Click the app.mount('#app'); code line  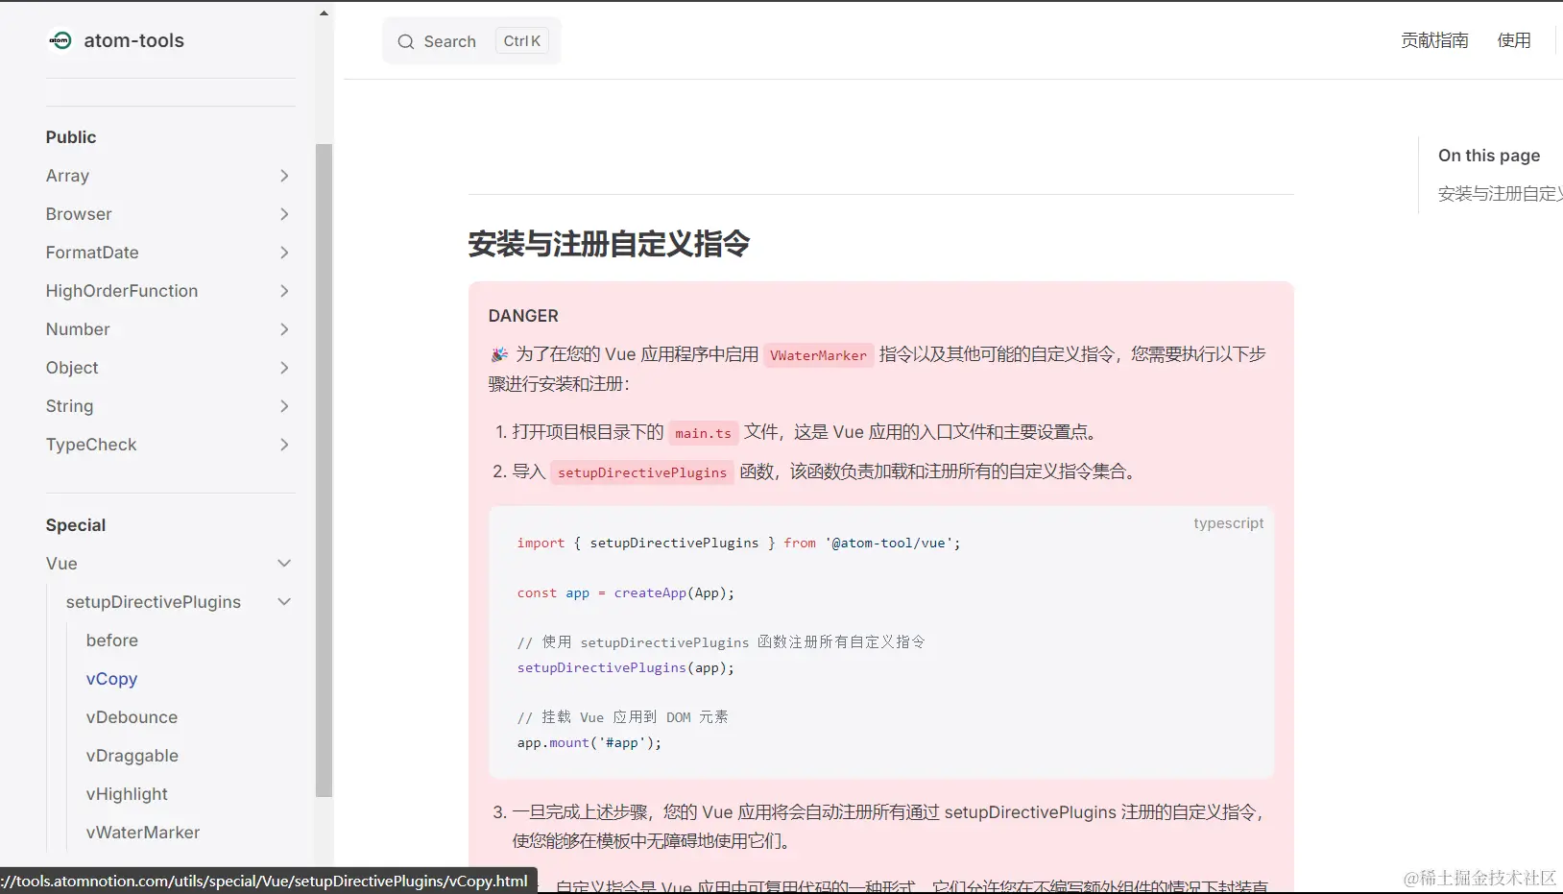pos(589,742)
